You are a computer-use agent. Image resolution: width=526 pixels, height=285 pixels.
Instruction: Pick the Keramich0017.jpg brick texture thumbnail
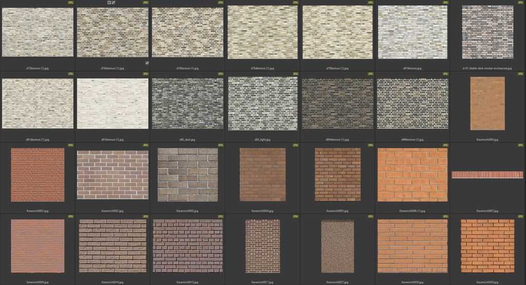pyautogui.click(x=262, y=246)
